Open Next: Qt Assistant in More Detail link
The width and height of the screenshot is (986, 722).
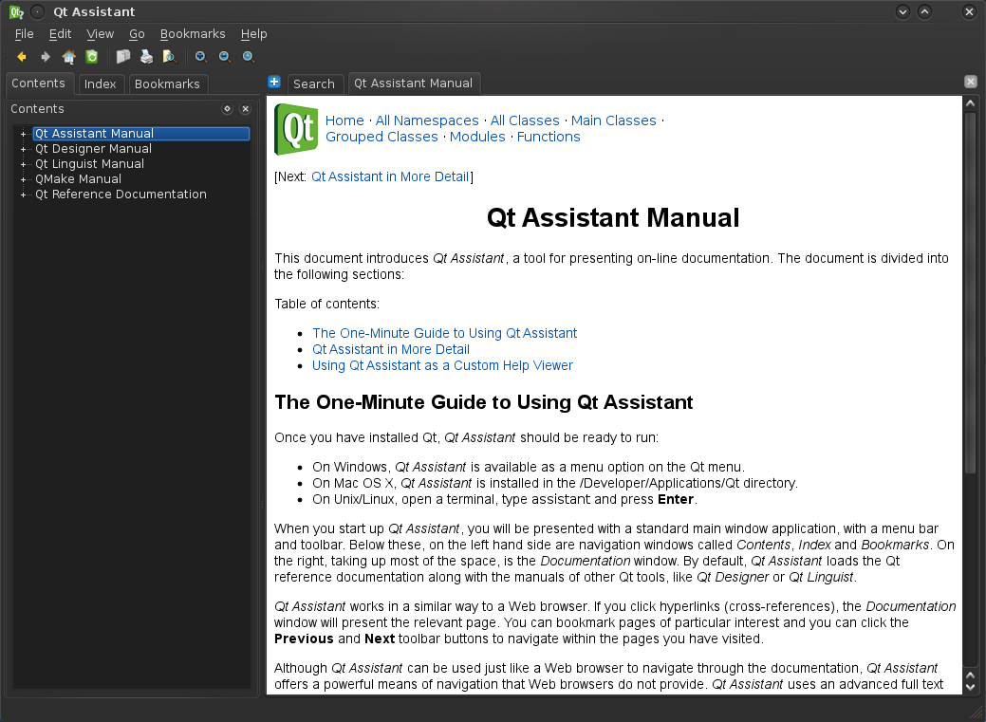point(390,176)
